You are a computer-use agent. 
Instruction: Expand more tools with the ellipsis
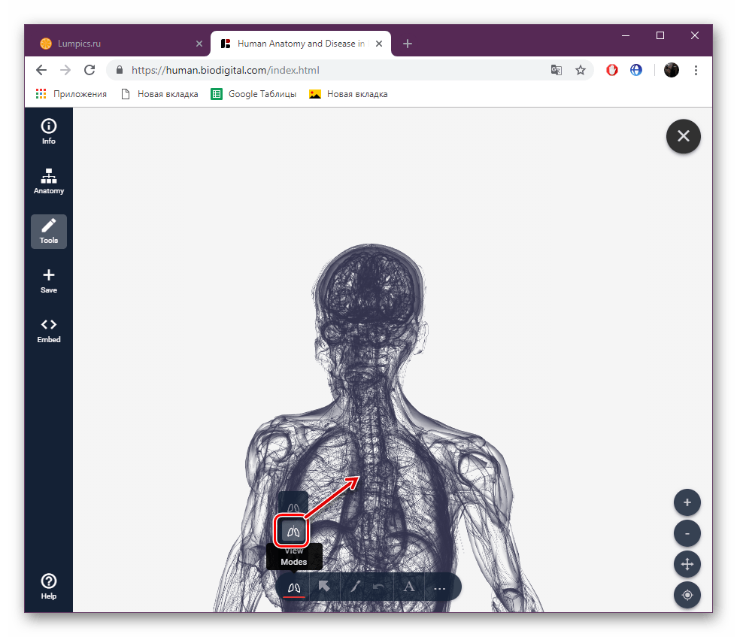(440, 587)
